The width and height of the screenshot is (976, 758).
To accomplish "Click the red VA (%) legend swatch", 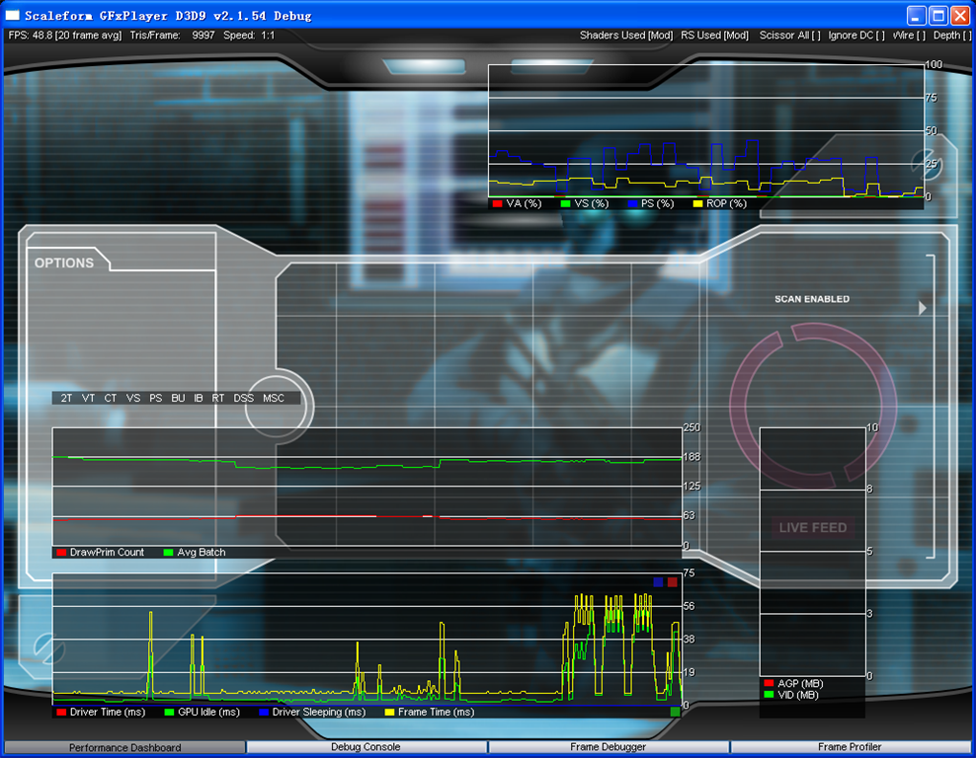I will [x=497, y=203].
